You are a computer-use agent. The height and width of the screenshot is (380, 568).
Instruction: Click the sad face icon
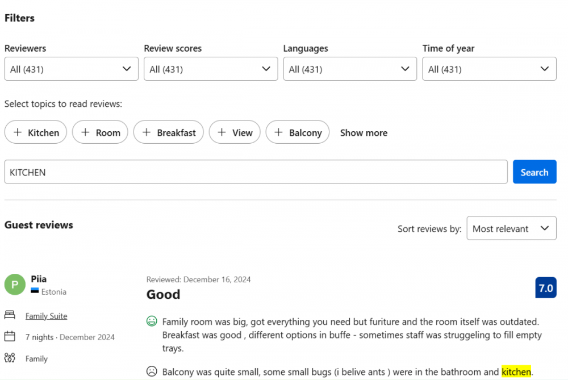pyautogui.click(x=152, y=371)
